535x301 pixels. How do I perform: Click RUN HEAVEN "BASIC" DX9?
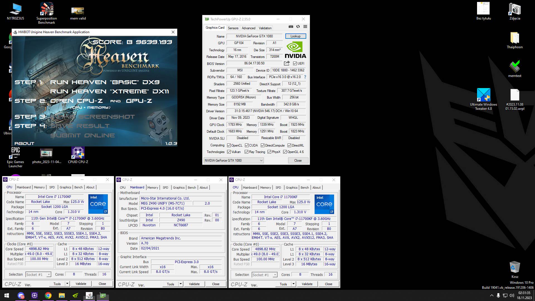click(105, 82)
